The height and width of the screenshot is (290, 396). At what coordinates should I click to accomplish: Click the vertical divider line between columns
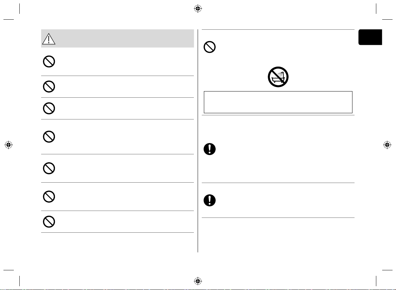pyautogui.click(x=198, y=141)
